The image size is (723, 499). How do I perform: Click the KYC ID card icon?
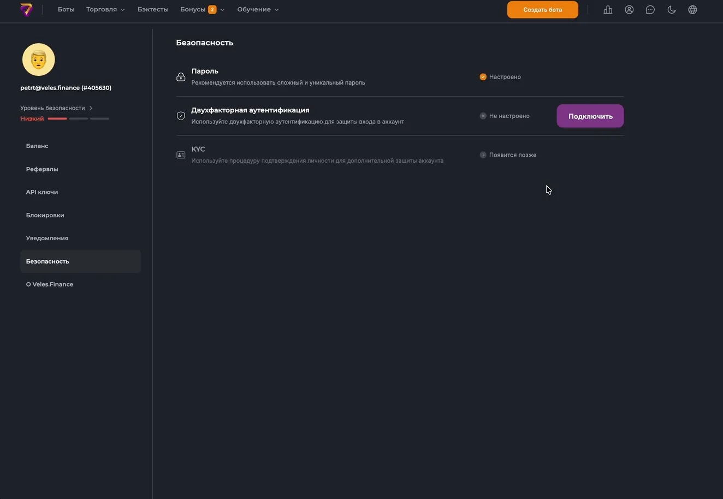pyautogui.click(x=181, y=155)
